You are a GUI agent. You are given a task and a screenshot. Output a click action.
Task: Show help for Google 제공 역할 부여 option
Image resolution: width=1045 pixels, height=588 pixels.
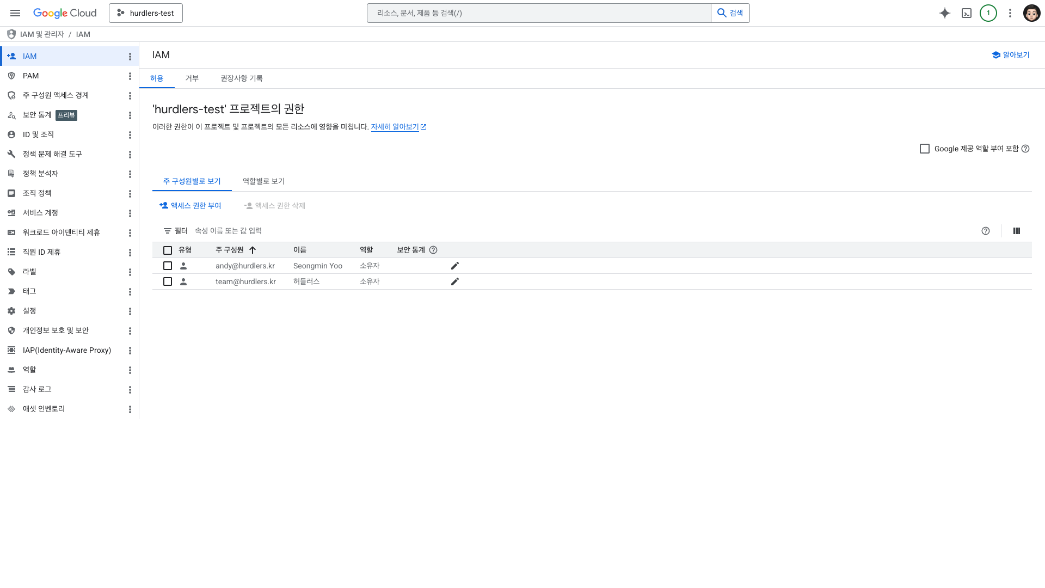tap(1025, 149)
